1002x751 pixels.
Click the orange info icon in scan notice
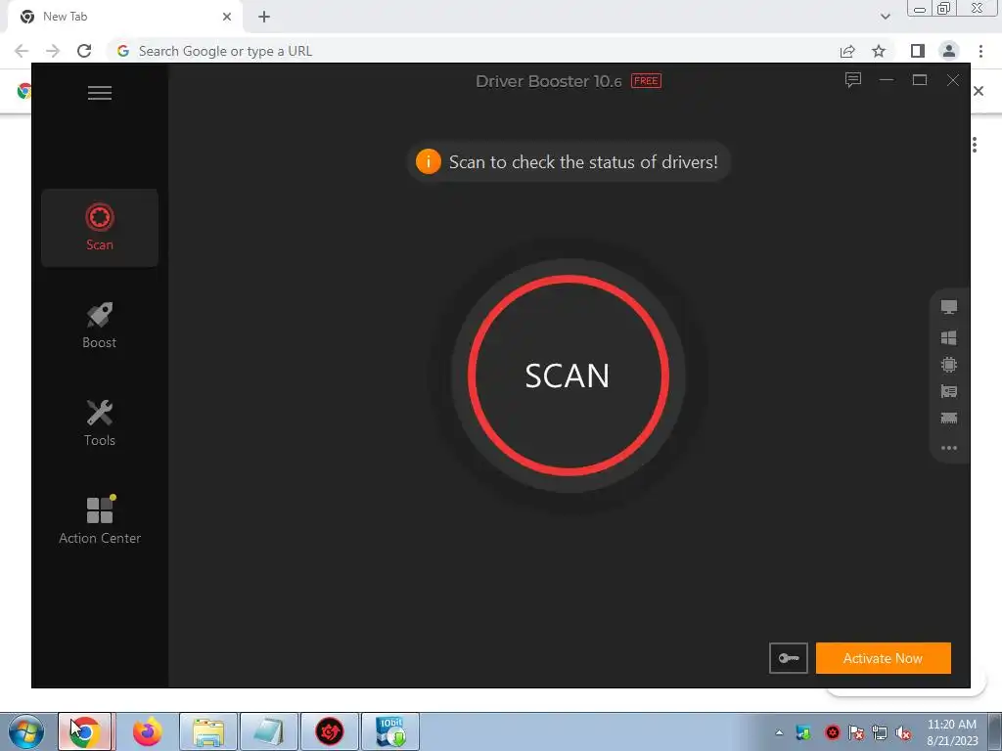click(x=429, y=161)
